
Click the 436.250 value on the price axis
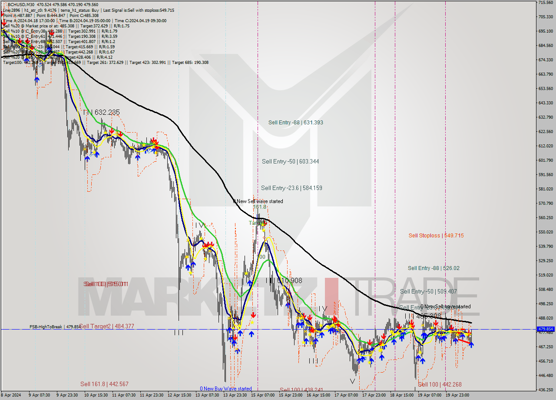tap(546, 390)
